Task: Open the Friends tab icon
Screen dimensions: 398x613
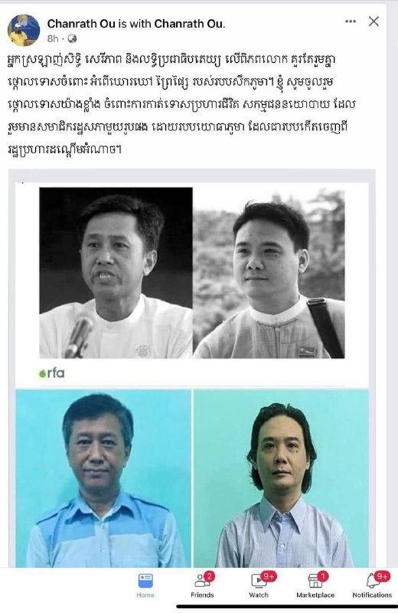Action: tap(202, 581)
